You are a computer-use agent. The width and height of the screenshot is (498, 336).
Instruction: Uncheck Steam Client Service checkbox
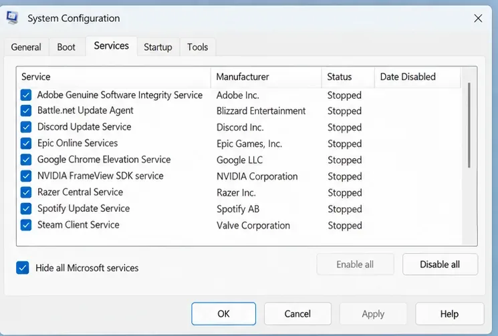pyautogui.click(x=26, y=225)
